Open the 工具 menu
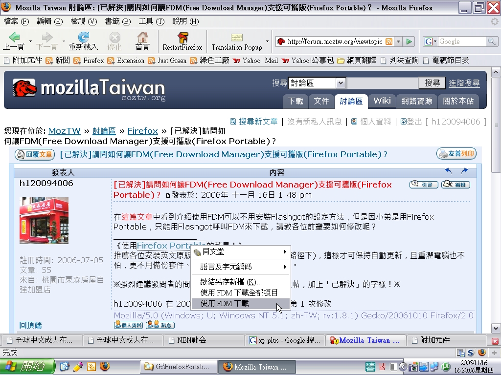Viewport: 501px width, 375px height. point(152,21)
